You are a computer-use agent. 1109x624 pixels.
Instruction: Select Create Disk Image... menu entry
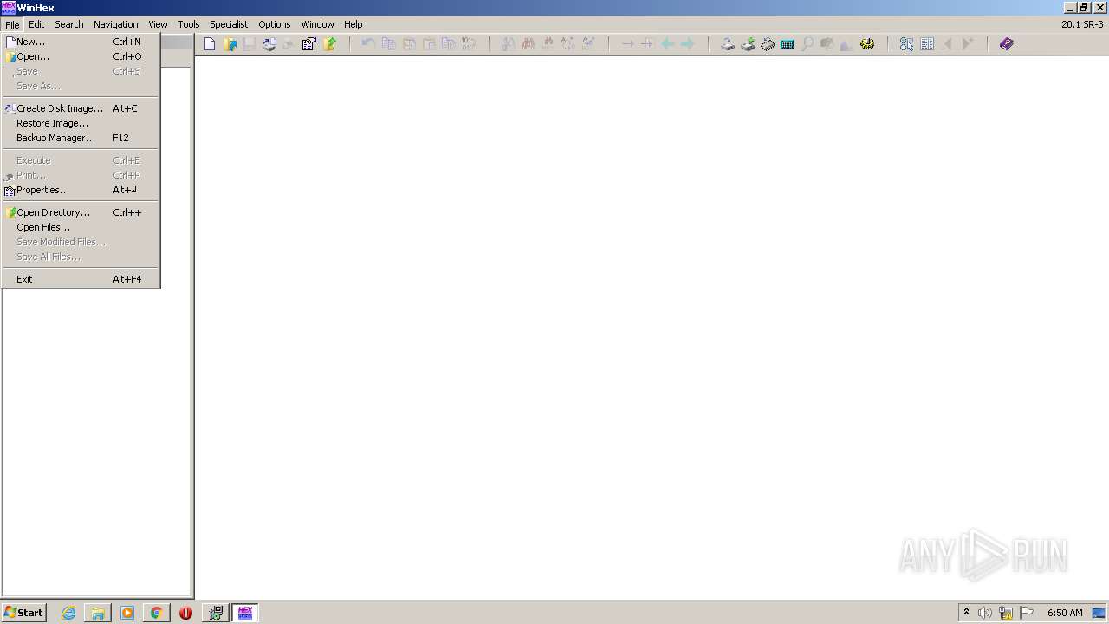pos(81,108)
